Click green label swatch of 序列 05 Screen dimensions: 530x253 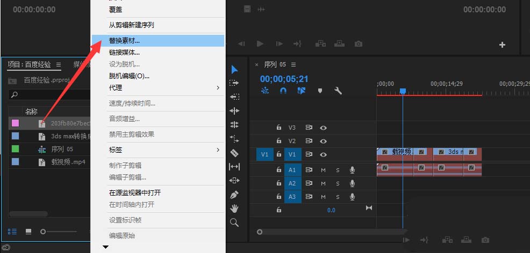point(15,149)
